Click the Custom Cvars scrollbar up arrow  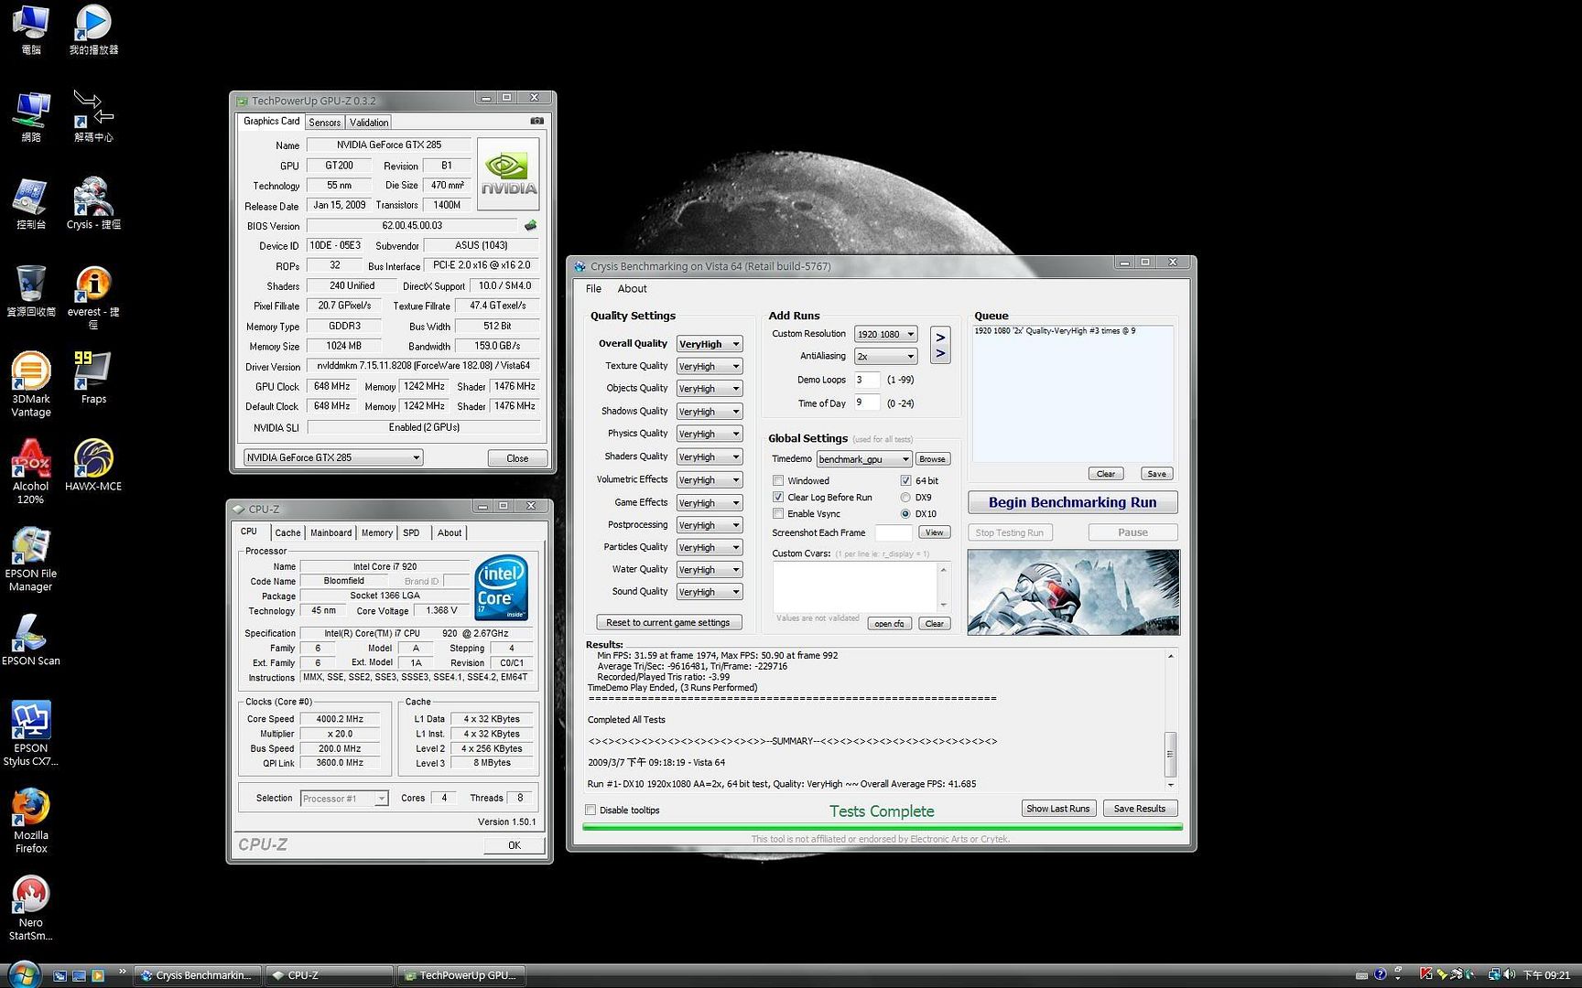coord(943,570)
